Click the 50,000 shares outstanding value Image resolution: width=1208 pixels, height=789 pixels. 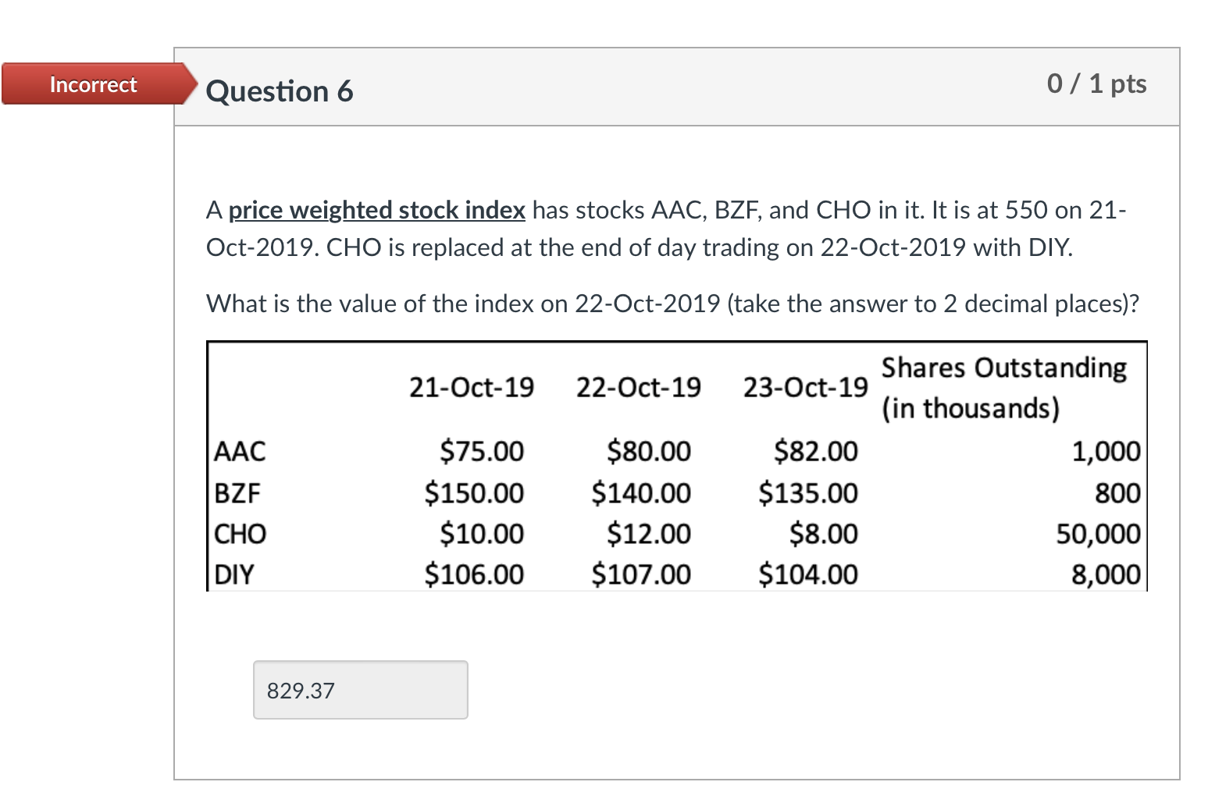[1106, 534]
